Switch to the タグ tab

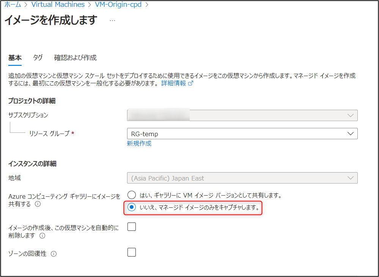tap(38, 58)
